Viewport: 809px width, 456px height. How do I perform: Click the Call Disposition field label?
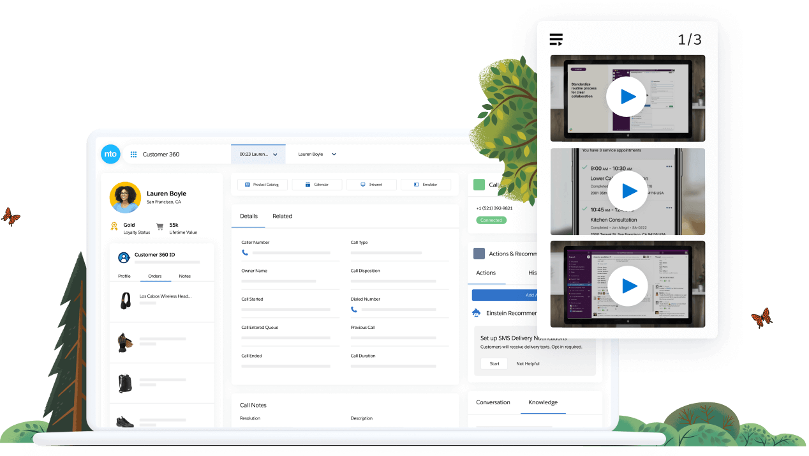coord(366,271)
